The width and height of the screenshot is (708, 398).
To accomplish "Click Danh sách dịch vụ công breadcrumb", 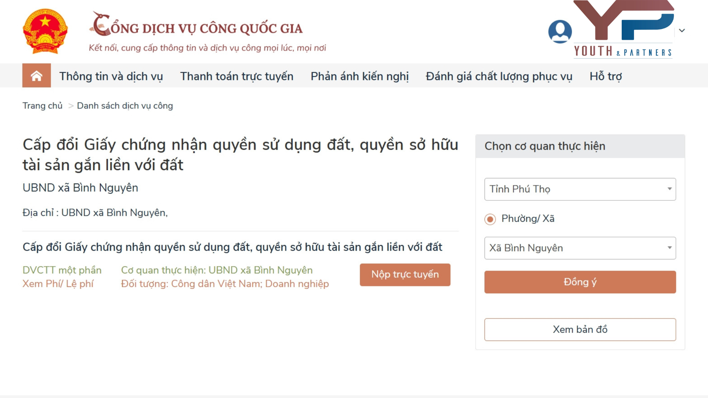I will pyautogui.click(x=125, y=106).
